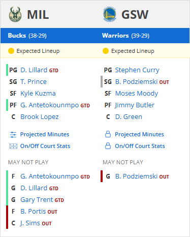The image size is (190, 237).
Task: Click the Golden State Warriors logo
Action: [110, 14]
